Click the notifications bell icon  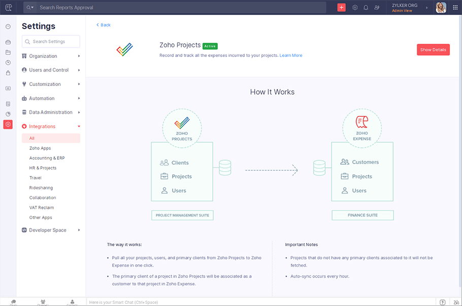(x=366, y=8)
